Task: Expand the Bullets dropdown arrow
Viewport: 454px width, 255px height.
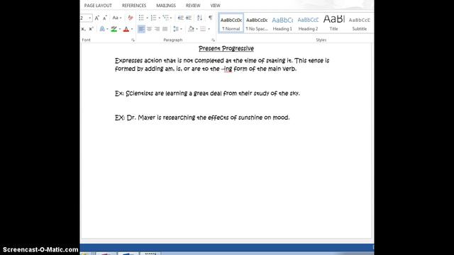Action: coord(147,18)
